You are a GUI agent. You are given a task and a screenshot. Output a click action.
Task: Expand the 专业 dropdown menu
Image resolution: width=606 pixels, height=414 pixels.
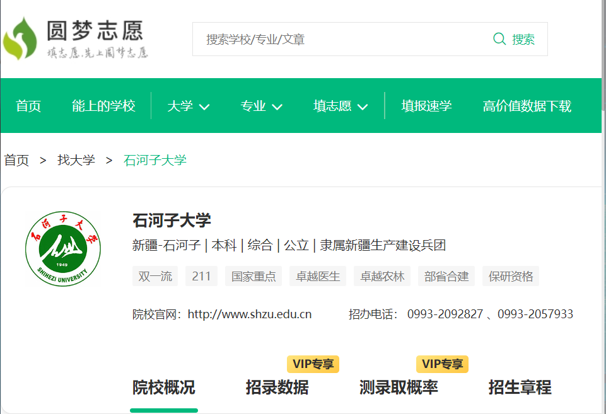[x=261, y=106]
